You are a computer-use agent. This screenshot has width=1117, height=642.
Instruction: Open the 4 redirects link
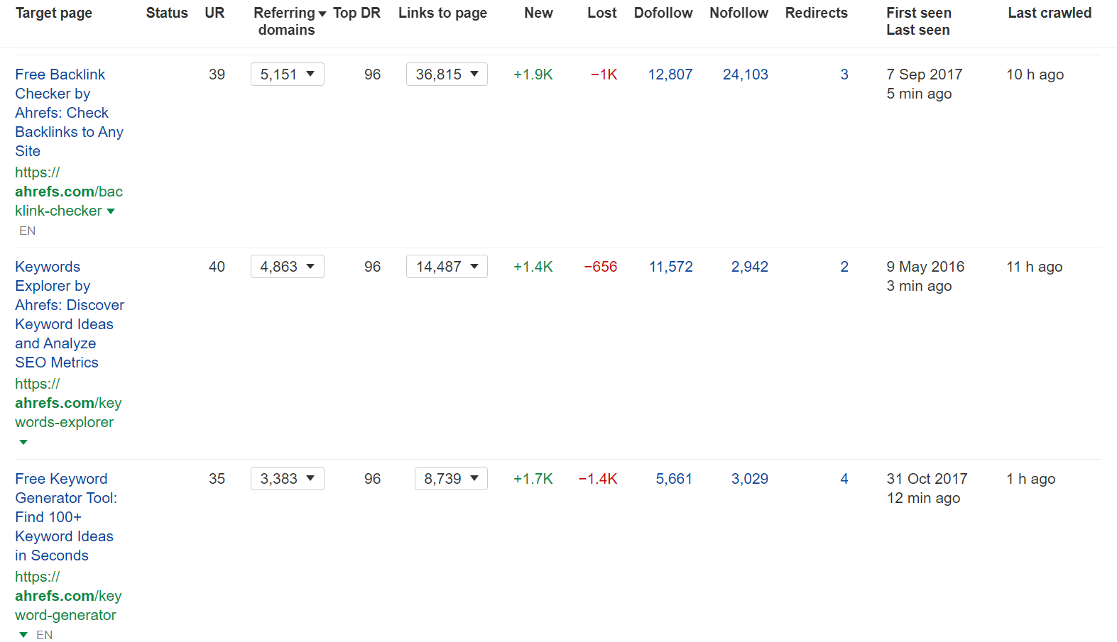point(844,479)
